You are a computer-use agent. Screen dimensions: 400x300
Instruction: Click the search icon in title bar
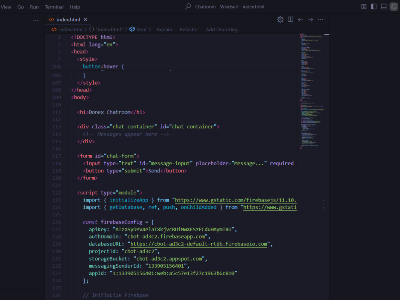pos(188,6)
